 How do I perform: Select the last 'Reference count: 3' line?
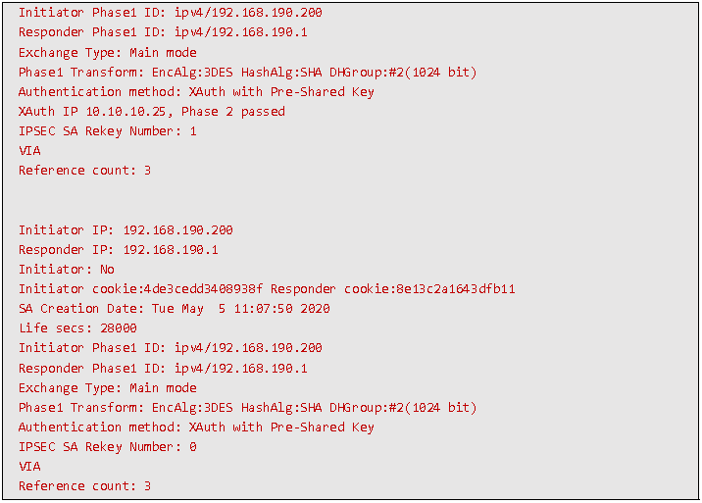[84, 486]
